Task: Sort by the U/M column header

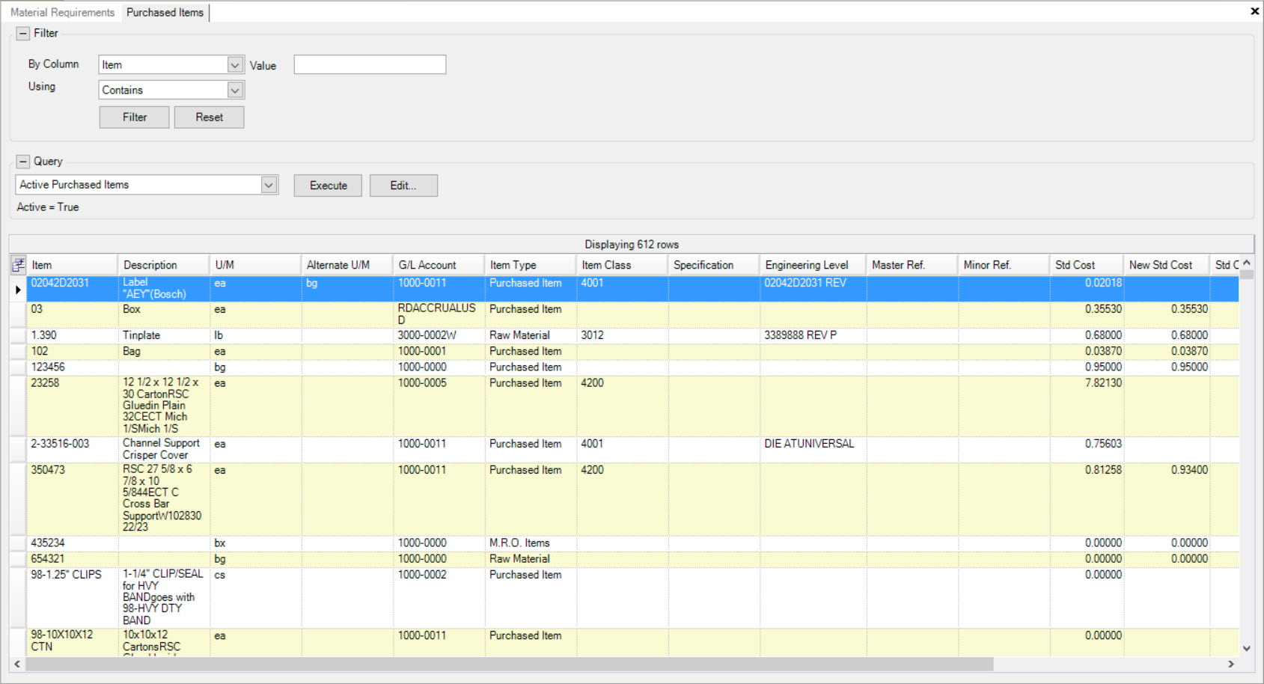Action: 255,265
